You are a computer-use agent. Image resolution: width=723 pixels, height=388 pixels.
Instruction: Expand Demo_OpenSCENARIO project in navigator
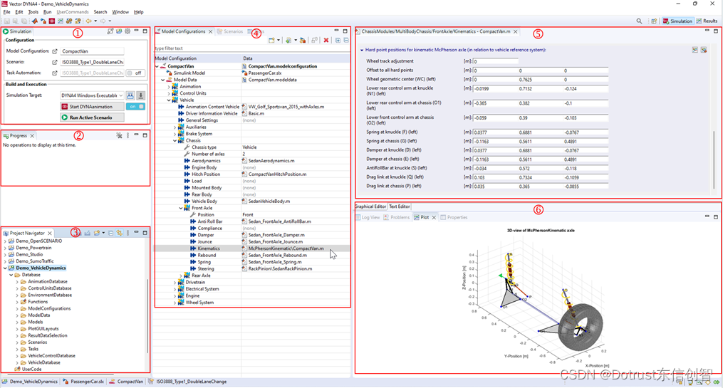[5, 241]
